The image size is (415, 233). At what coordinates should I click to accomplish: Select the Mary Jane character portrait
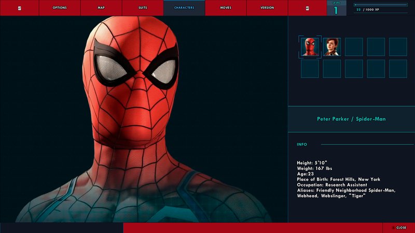click(332, 47)
